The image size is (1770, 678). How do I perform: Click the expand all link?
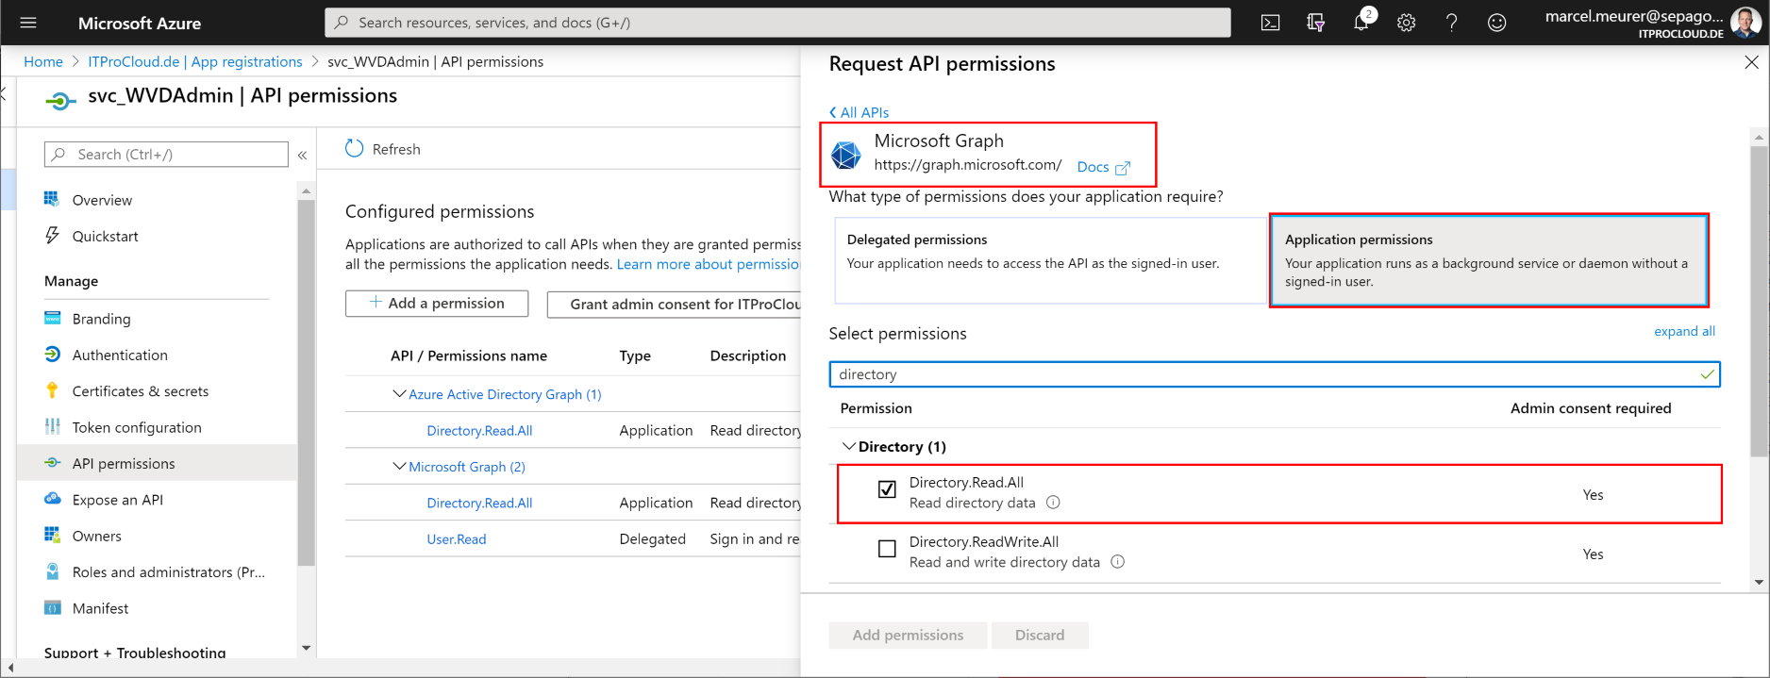pos(1684,331)
